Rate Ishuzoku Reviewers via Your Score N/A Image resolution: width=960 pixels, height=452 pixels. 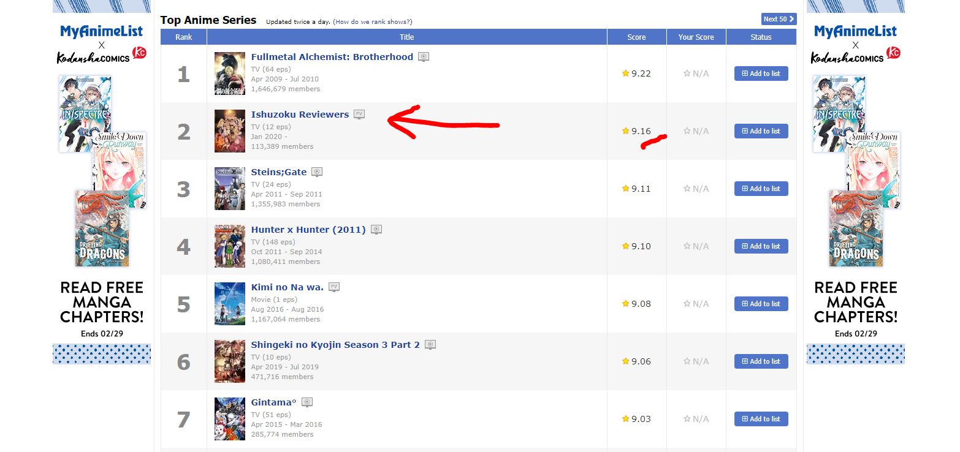[x=696, y=131]
